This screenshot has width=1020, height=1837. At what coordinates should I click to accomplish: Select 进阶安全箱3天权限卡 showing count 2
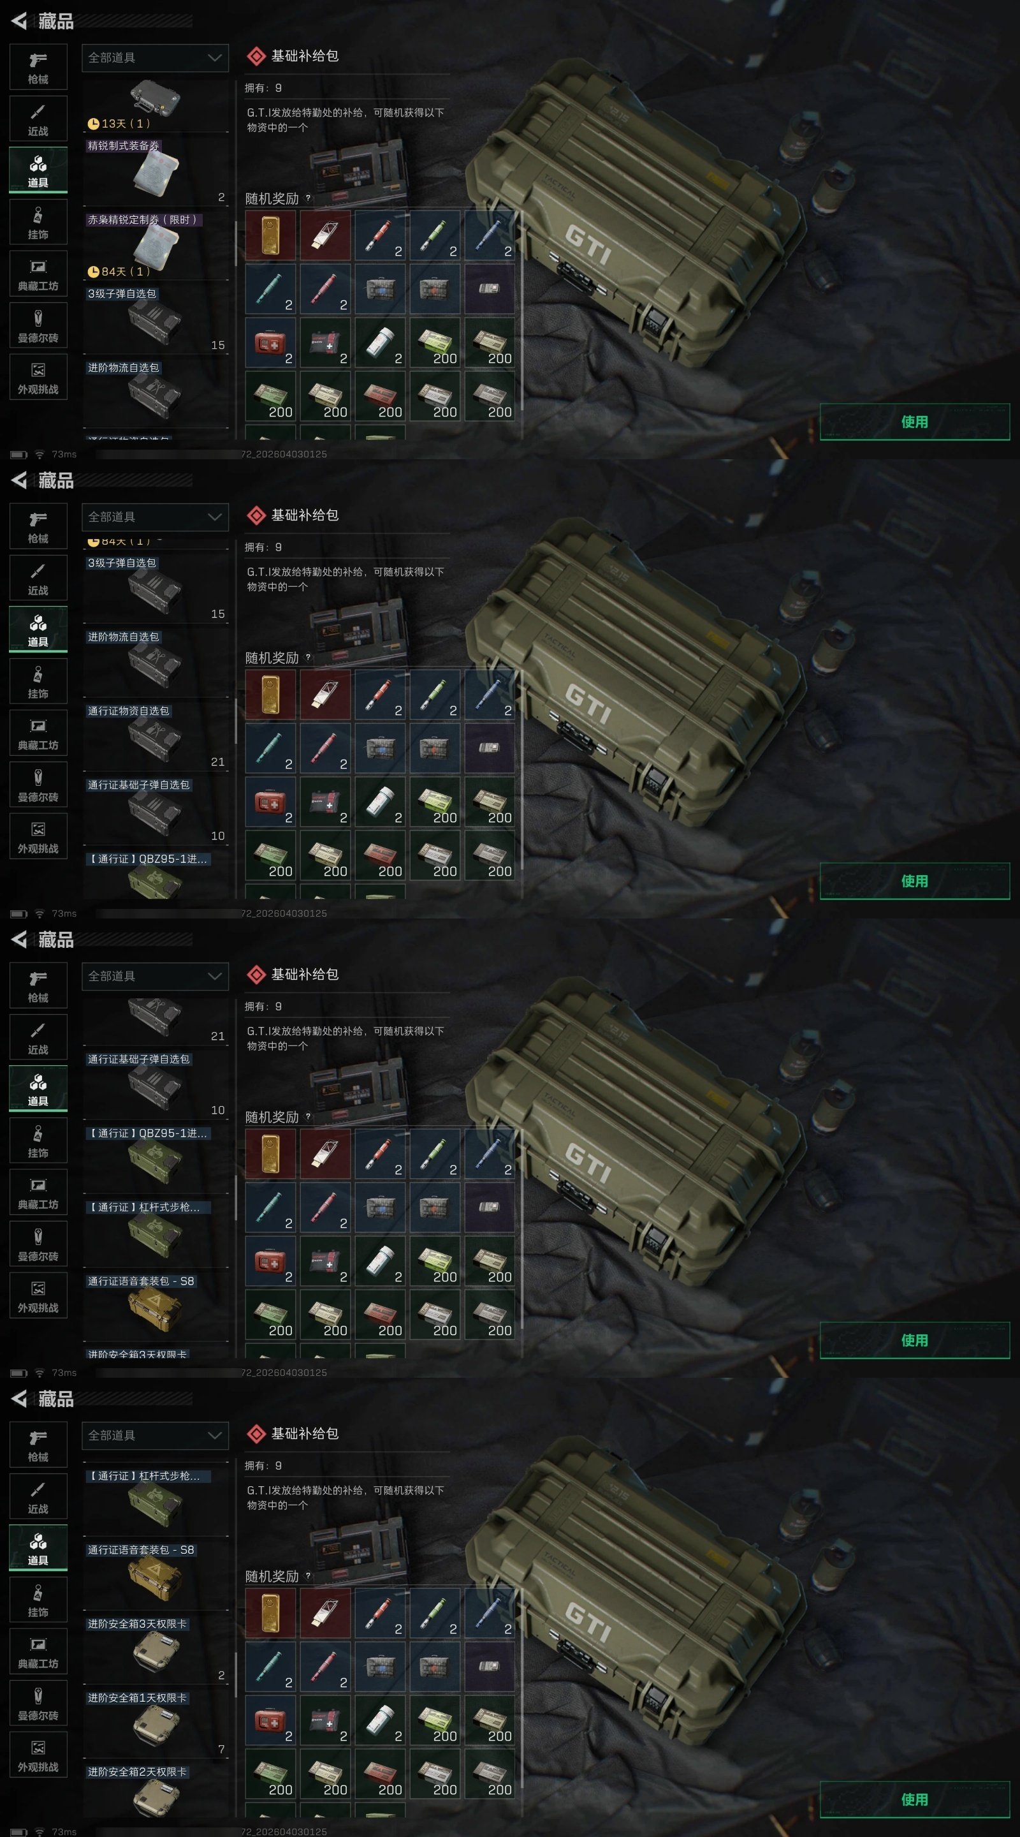coord(156,1649)
